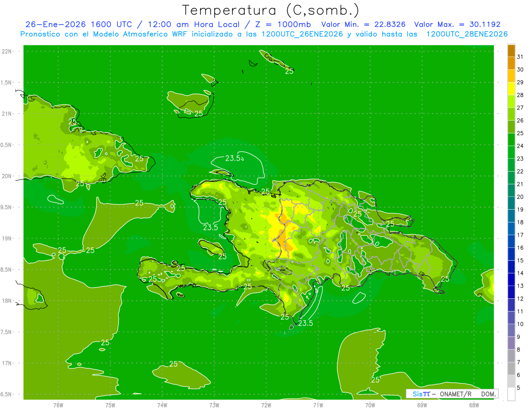Click the orange legend swatch between 30 and 31
This screenshot has height=411, width=532.
pyautogui.click(x=511, y=63)
